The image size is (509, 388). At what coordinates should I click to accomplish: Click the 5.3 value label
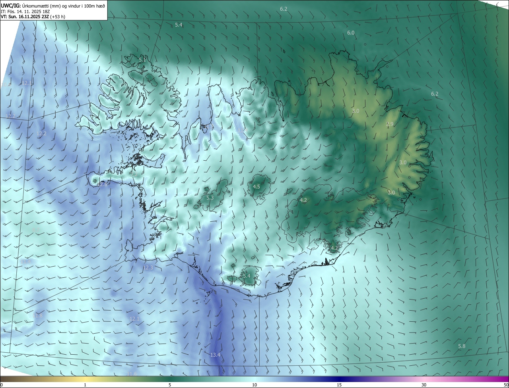210,198
